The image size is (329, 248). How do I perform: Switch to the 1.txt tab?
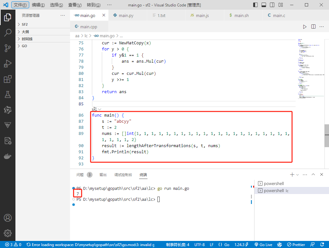coord(166,15)
